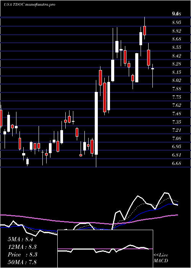
Task: Select the 7.35 axis value
Action: click(x=176, y=122)
